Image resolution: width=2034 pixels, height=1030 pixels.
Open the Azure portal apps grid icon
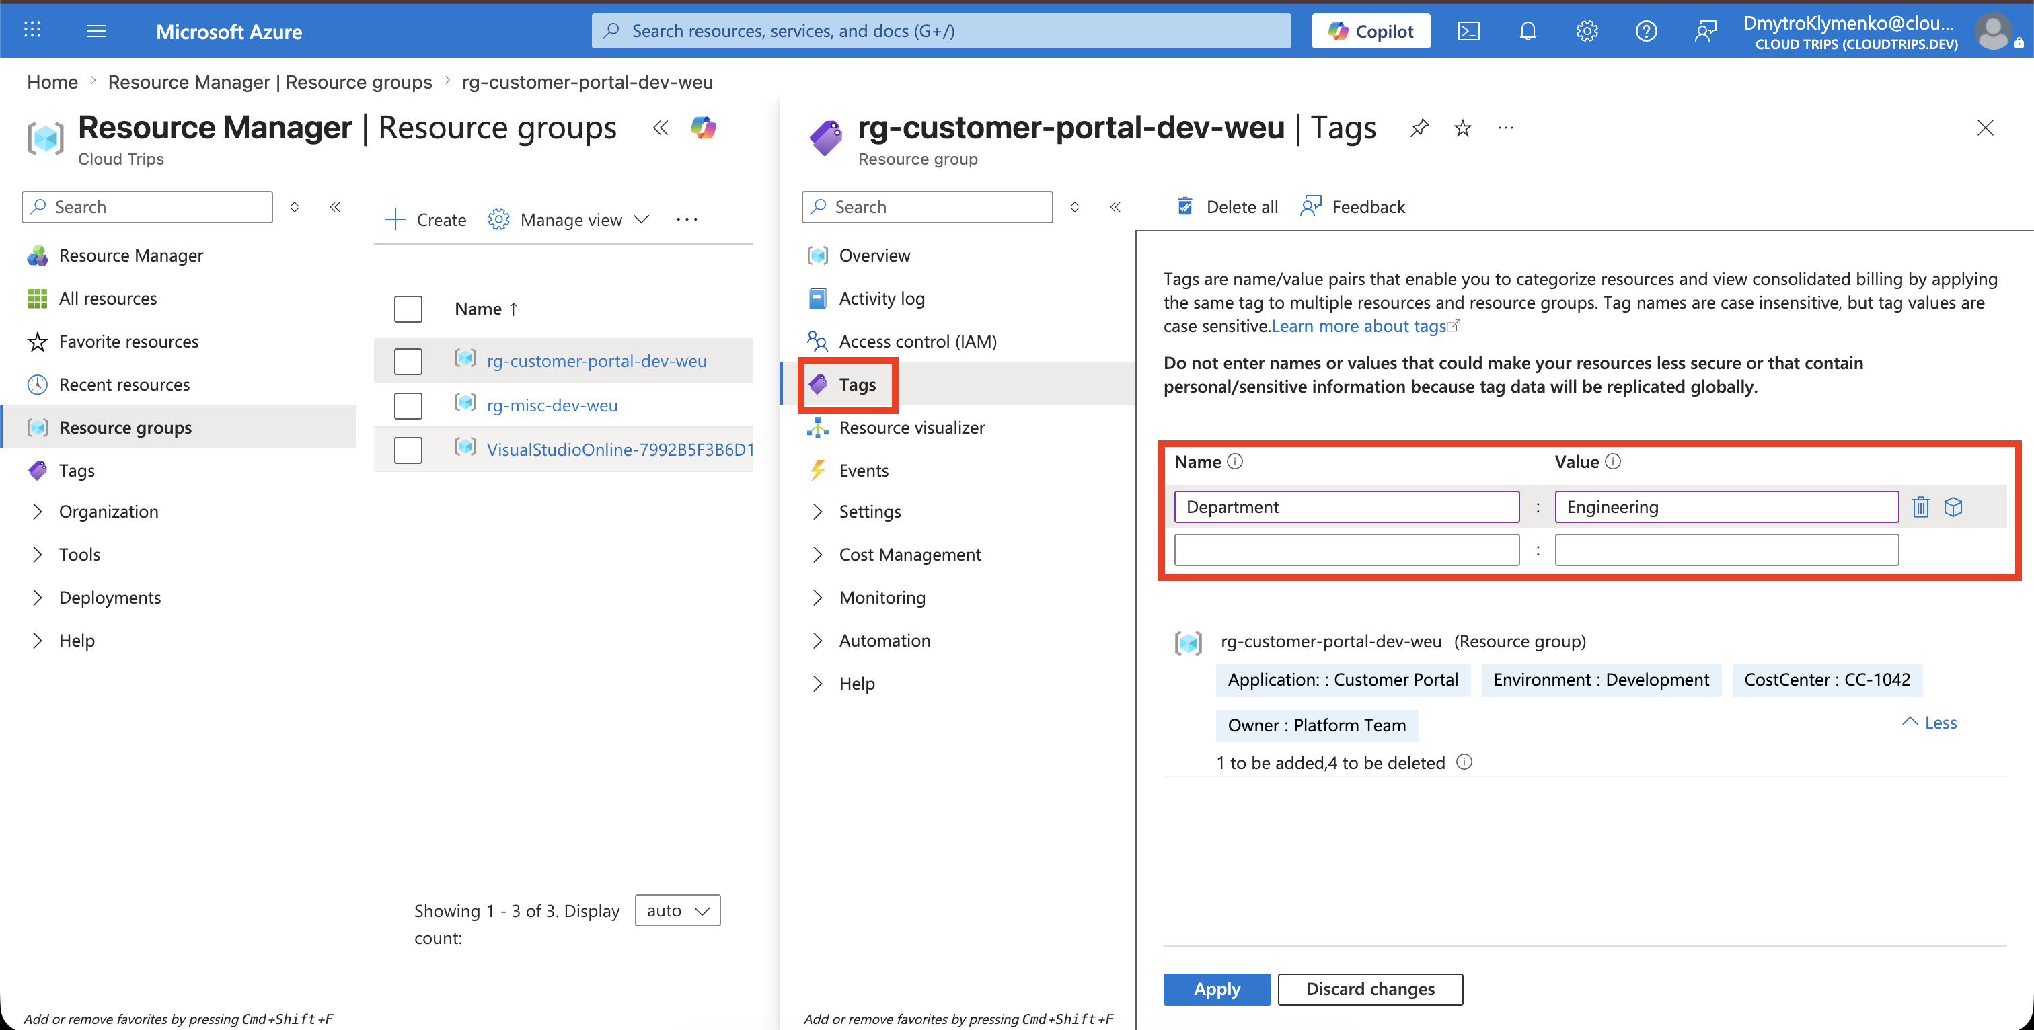[x=32, y=31]
